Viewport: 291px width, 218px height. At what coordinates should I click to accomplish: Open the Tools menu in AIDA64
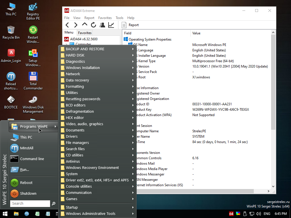tap(119, 18)
